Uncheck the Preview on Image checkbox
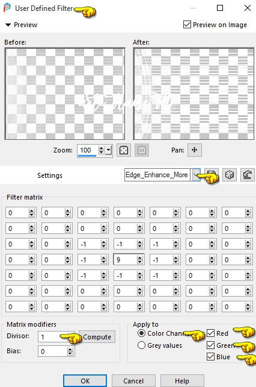This screenshot has width=256, height=387. click(x=187, y=25)
